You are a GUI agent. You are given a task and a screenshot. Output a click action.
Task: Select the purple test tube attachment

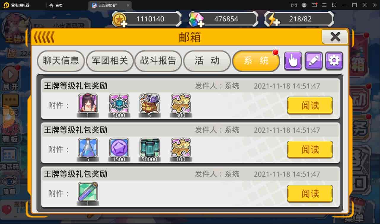point(88,191)
